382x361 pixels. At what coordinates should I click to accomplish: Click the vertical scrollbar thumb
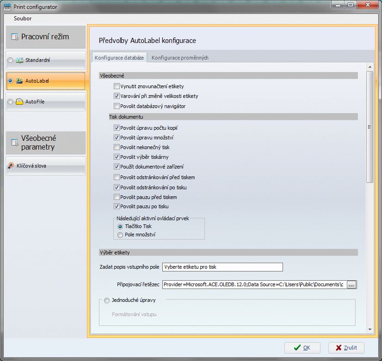point(370,127)
